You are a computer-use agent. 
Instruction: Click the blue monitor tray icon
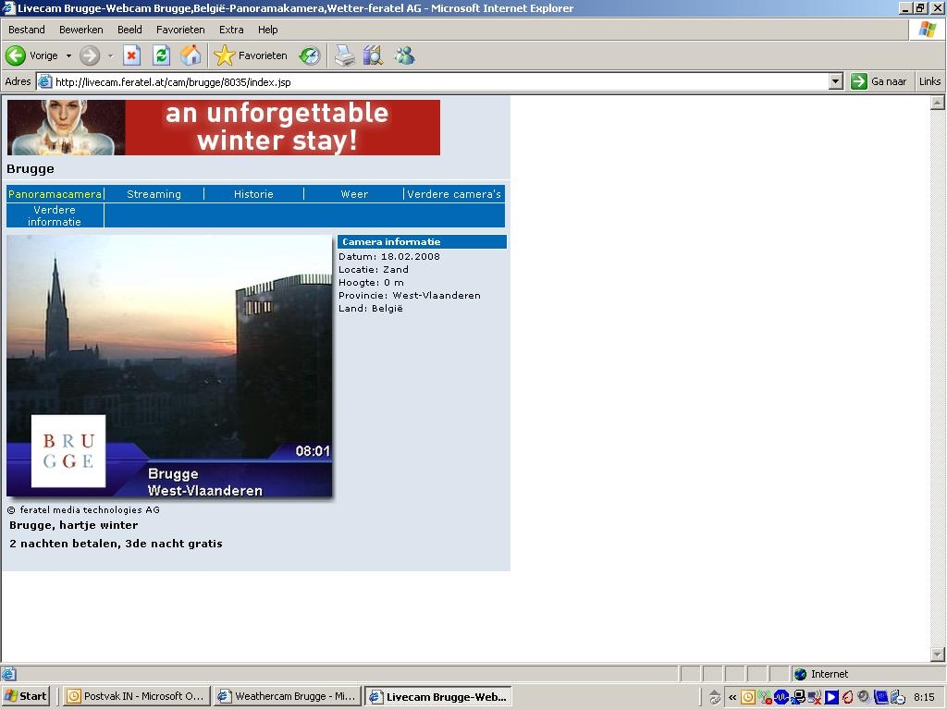click(x=880, y=697)
